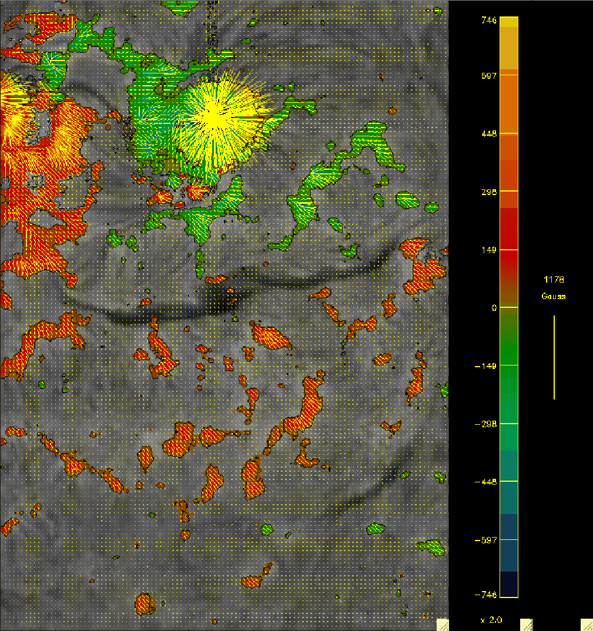Click the "448" color bar label
Screen dimensions: 593x631
pos(489,133)
